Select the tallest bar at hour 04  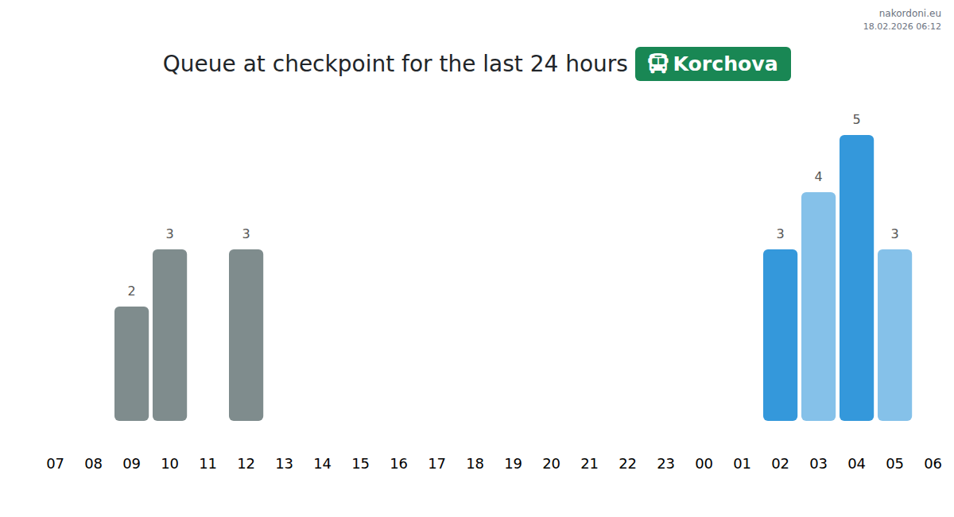tap(856, 277)
